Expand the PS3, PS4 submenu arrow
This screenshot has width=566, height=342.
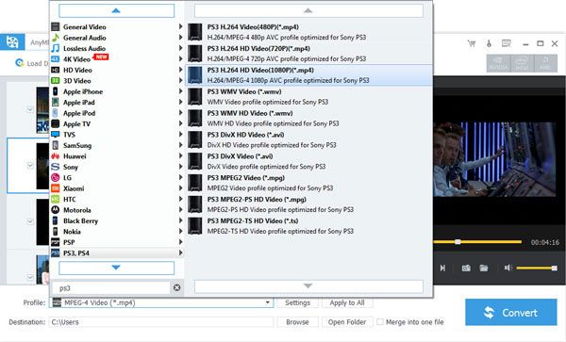180,253
